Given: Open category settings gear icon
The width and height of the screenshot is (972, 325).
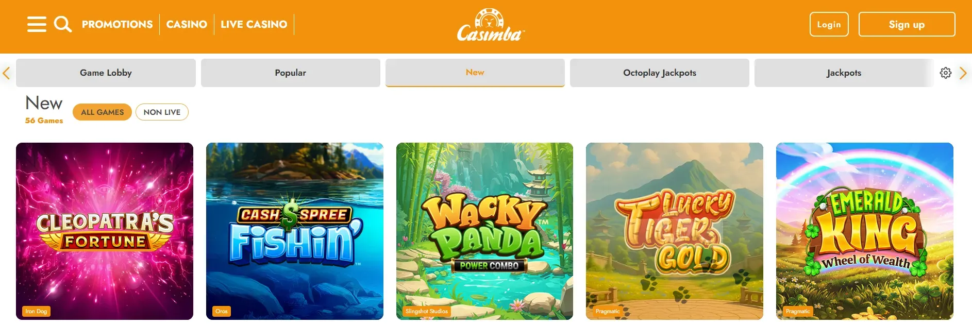Looking at the screenshot, I should [x=945, y=73].
